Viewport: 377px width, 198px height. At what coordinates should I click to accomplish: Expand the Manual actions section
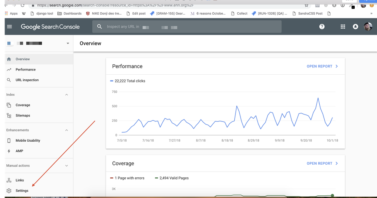[x=67, y=166]
